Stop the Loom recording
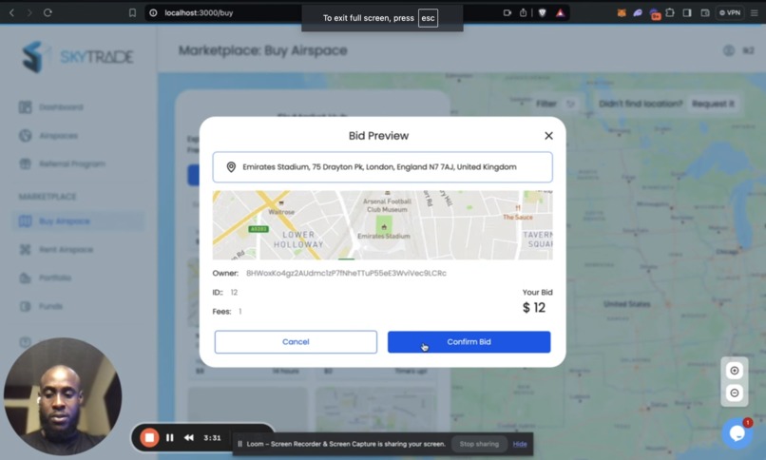Image resolution: width=766 pixels, height=460 pixels. [149, 437]
